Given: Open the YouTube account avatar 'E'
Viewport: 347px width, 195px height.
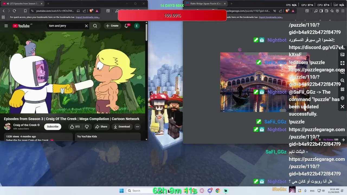Looking at the screenshot, I should (x=137, y=26).
